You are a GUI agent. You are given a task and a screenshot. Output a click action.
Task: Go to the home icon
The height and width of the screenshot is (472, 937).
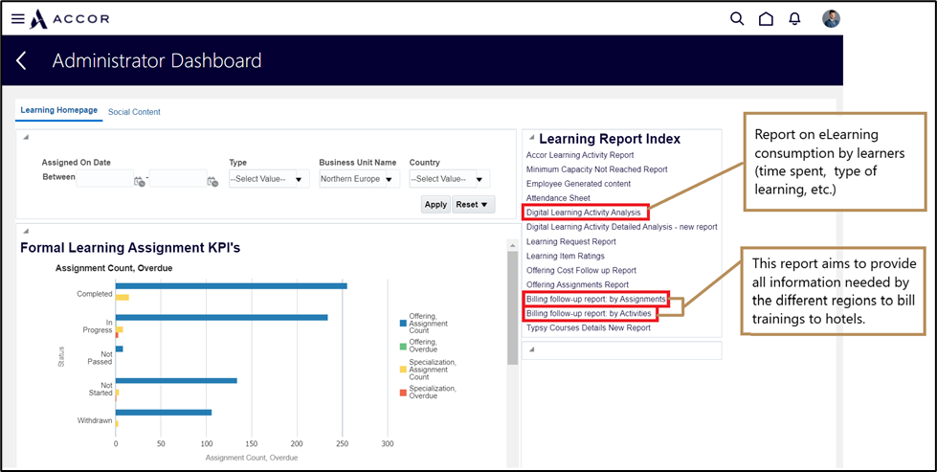coord(766,18)
